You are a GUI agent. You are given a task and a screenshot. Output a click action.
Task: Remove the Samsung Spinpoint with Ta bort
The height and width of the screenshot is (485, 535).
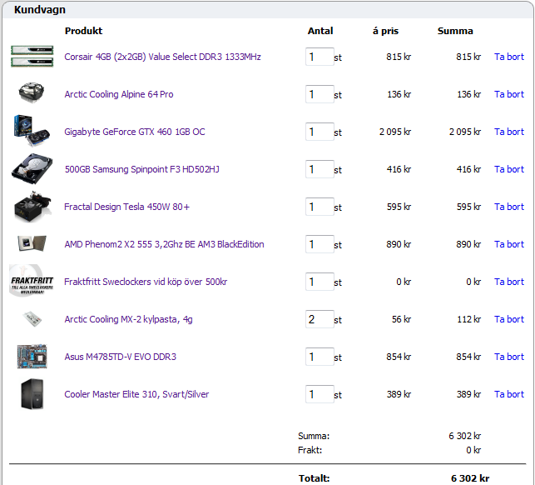coord(508,169)
